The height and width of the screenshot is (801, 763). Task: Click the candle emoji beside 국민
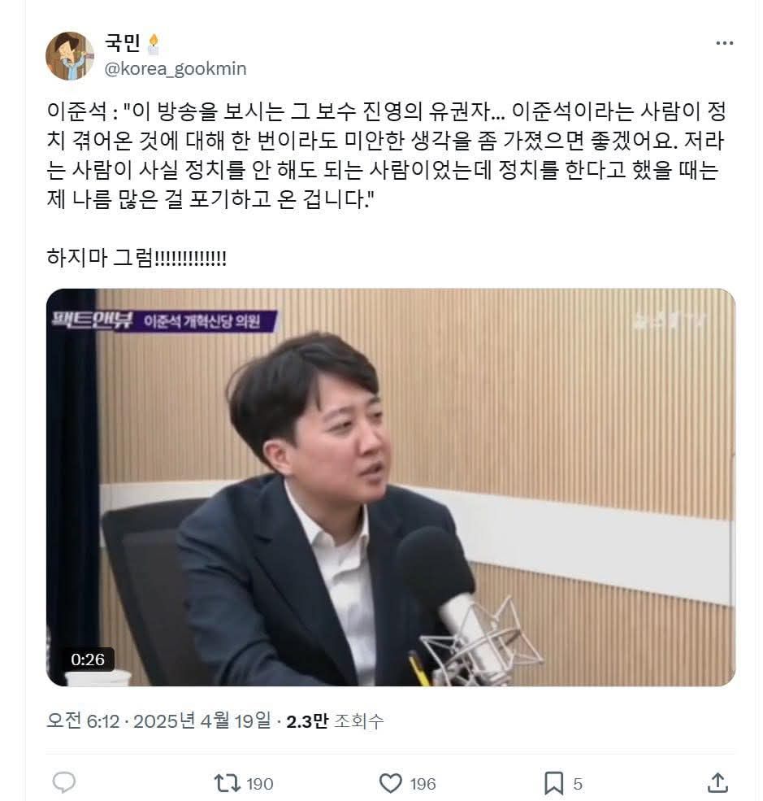coord(154,44)
